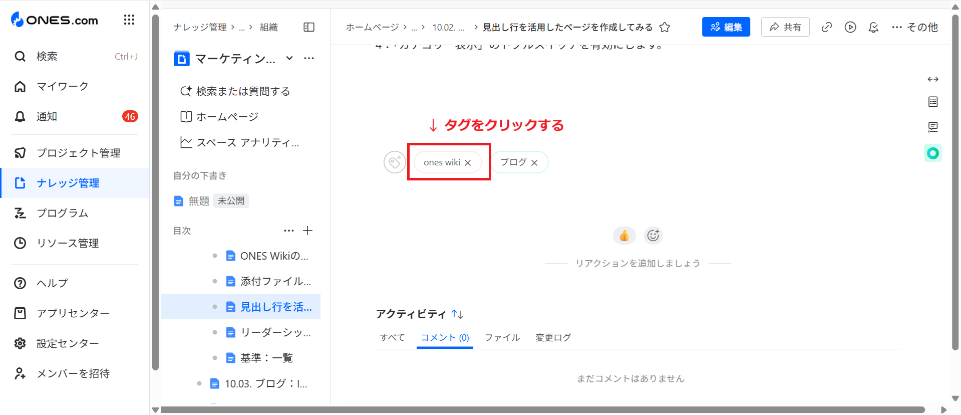Click ナレッジ管理 breadcrumb link

pyautogui.click(x=200, y=27)
